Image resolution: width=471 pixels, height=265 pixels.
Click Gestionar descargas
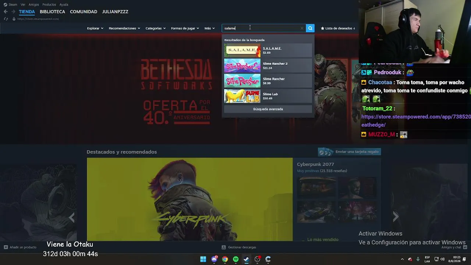pos(242,247)
